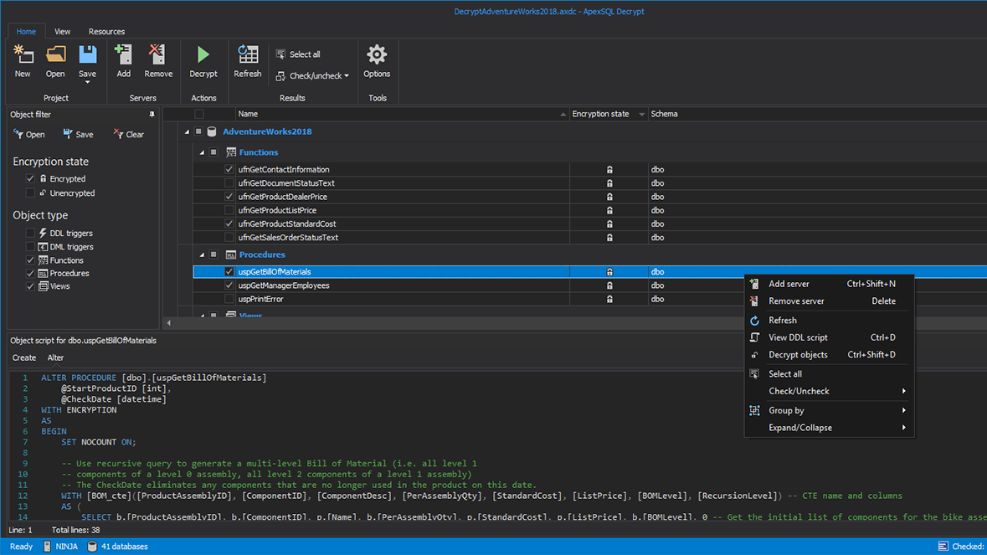
Task: Click the DDL triggers lightning icon
Action: (x=43, y=233)
